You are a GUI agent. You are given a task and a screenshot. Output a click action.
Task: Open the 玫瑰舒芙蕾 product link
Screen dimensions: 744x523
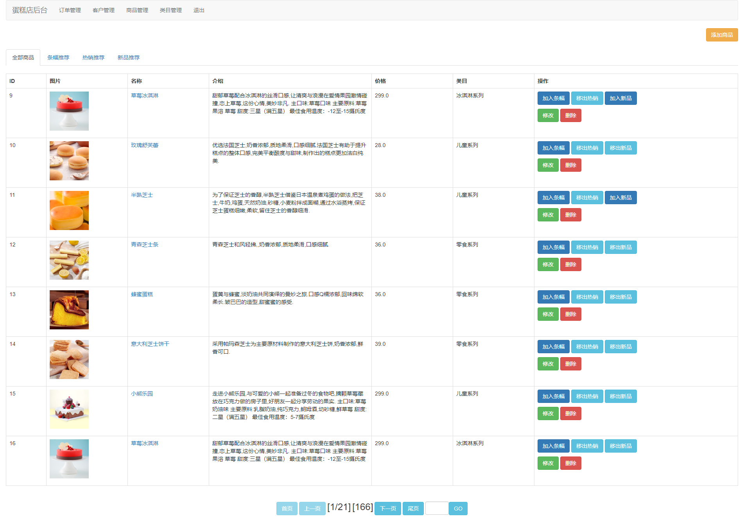(x=144, y=145)
